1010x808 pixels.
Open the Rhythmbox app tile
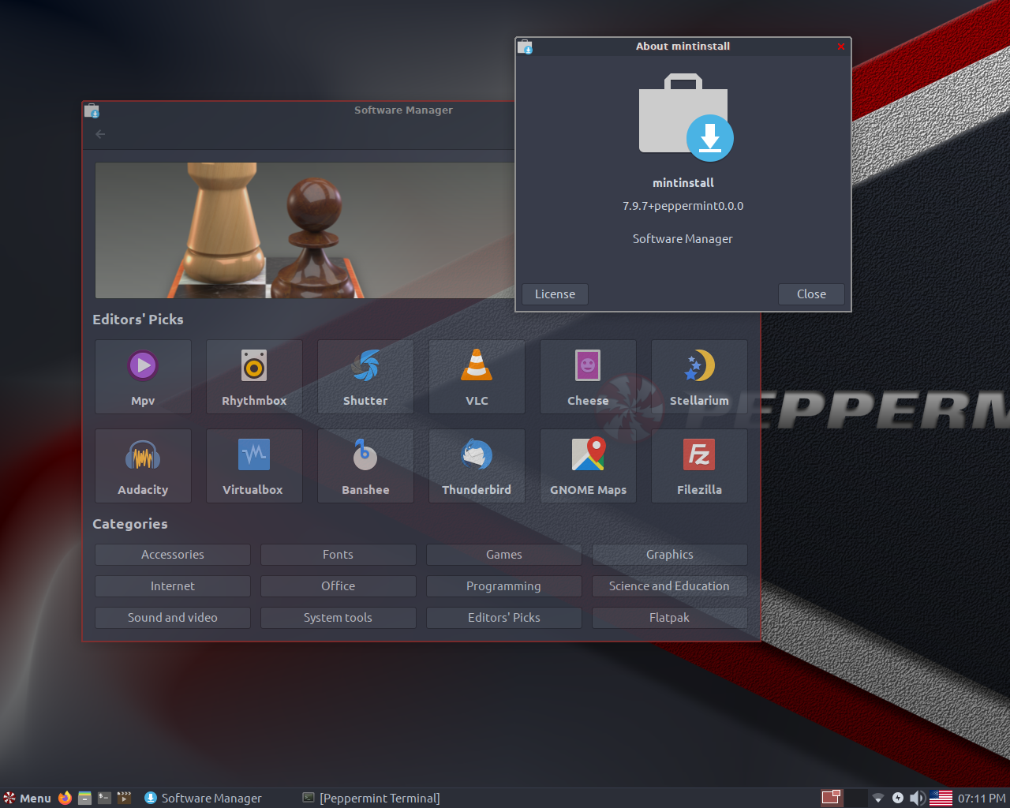(x=254, y=377)
